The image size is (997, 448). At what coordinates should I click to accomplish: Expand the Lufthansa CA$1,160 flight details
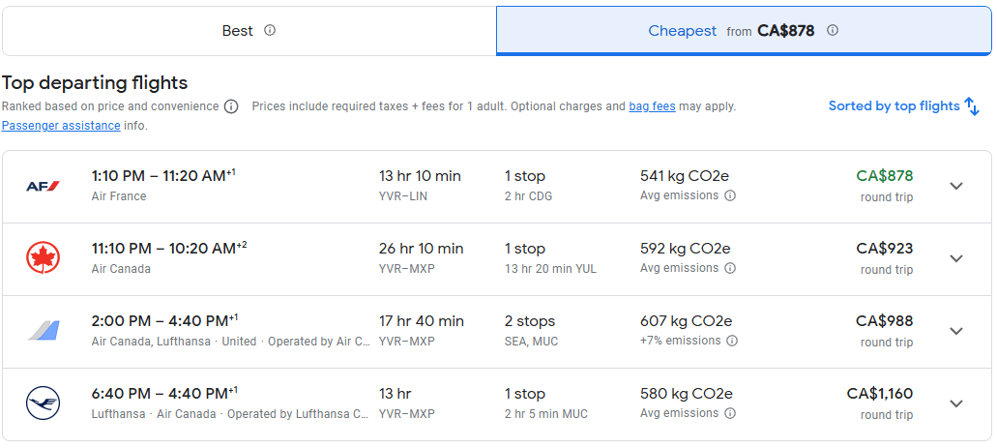click(x=956, y=403)
